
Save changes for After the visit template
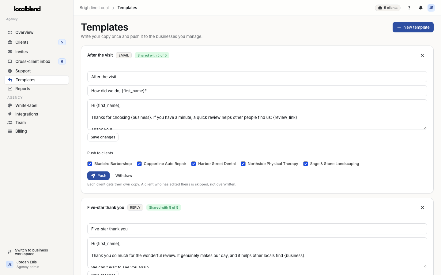coord(103,137)
